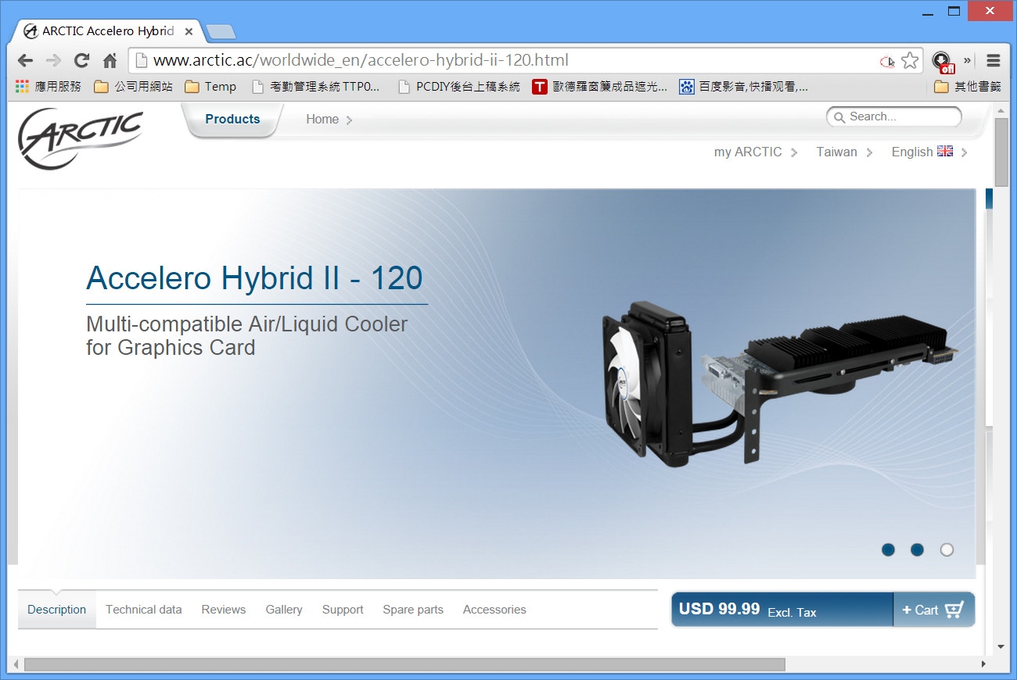The width and height of the screenshot is (1017, 680).
Task: Open the Gallery tab
Action: (283, 610)
